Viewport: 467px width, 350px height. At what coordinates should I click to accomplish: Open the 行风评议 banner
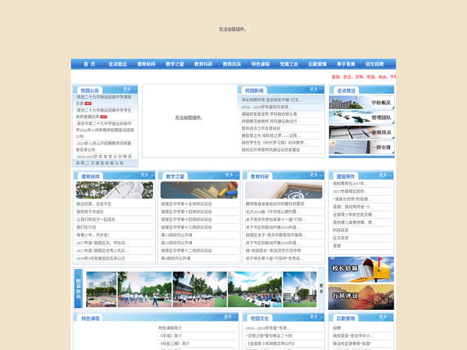tap(361, 297)
